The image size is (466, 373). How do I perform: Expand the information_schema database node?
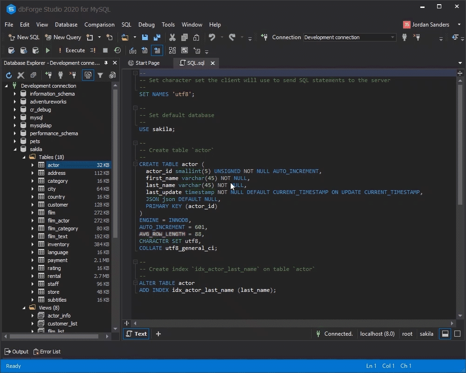coord(15,94)
